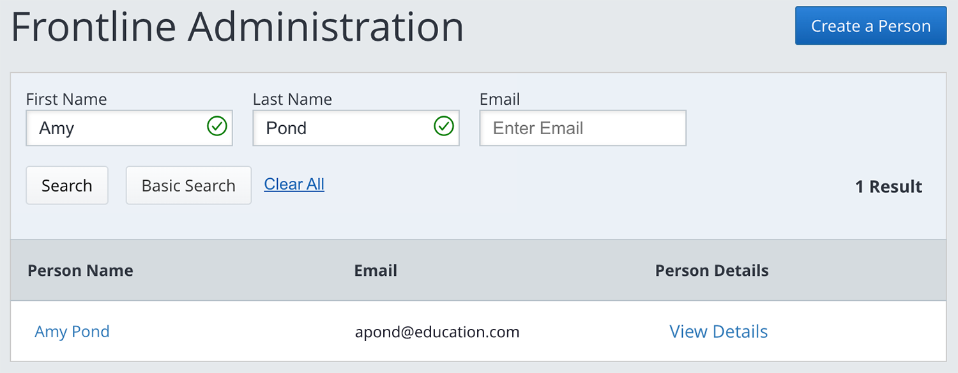Click into the Enter Email input box
The image size is (958, 373).
coord(583,128)
